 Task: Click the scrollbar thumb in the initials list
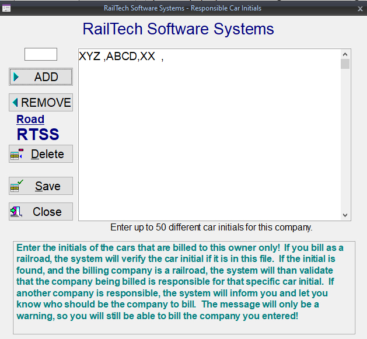click(345, 64)
